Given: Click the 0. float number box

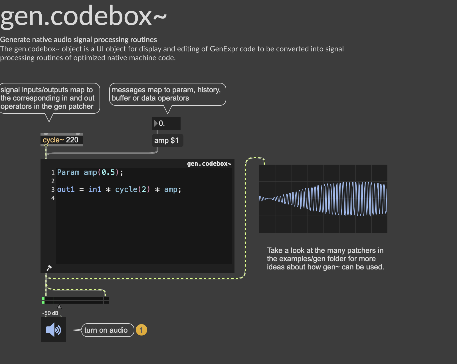Looking at the screenshot, I should (x=166, y=123).
